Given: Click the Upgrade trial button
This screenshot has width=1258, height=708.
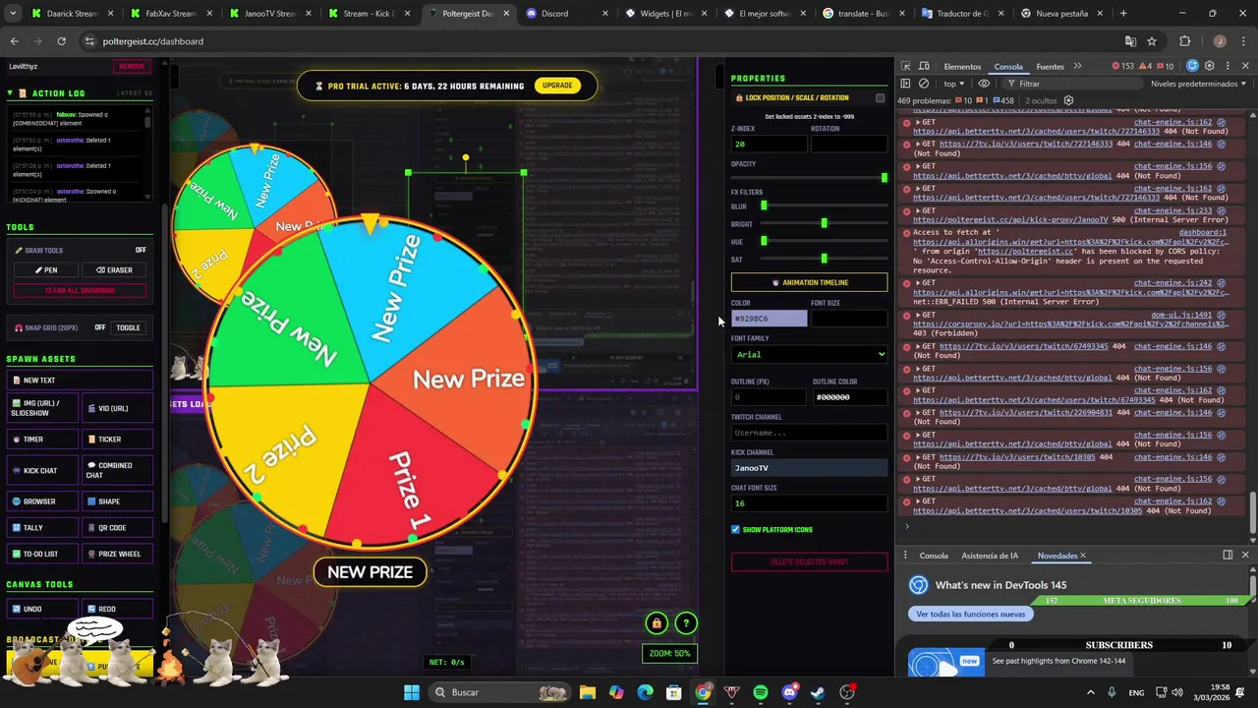Looking at the screenshot, I should 557,86.
